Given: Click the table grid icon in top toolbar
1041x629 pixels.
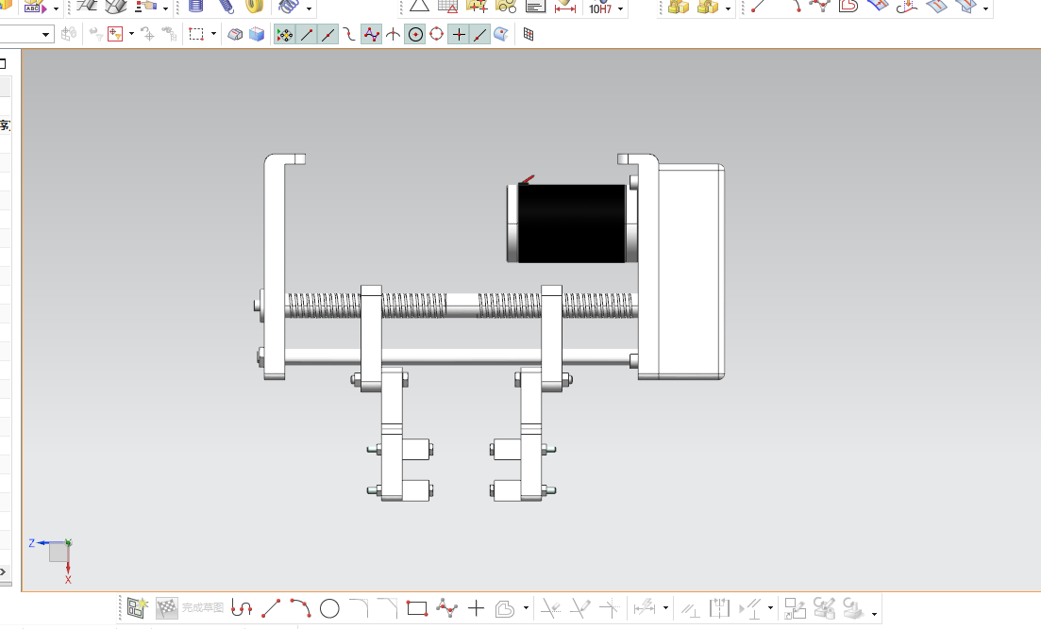Looking at the screenshot, I should point(448,7).
